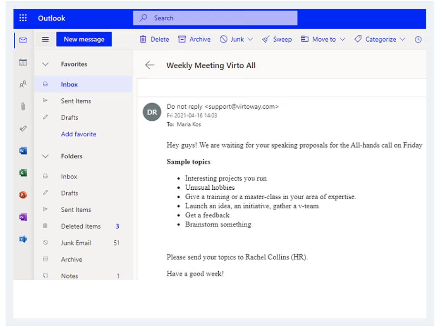Click the Add favorite link
Viewport: 439px width, 327px height.
pyautogui.click(x=79, y=134)
